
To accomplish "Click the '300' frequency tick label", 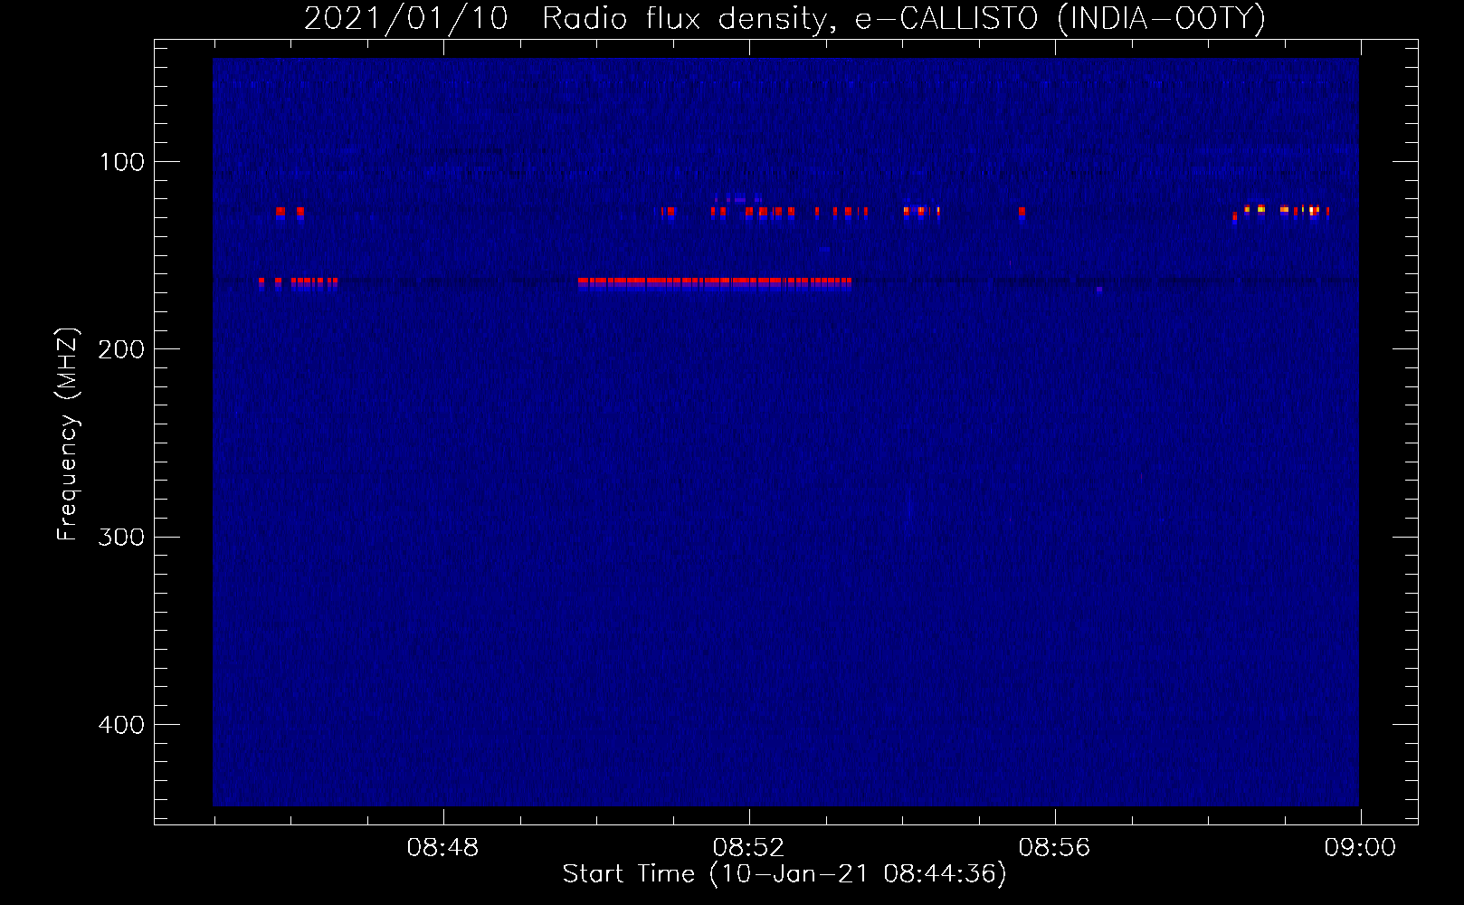I will click(121, 538).
